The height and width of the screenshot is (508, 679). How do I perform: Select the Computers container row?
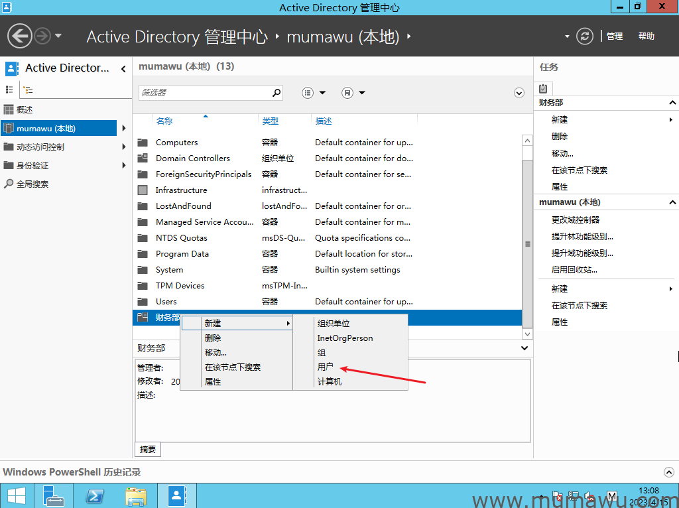coord(327,143)
